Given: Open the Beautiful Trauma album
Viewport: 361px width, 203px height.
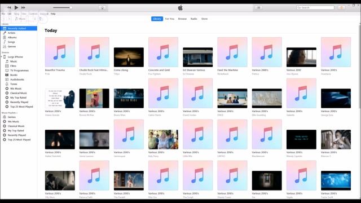Looking at the screenshot, I should point(60,52).
